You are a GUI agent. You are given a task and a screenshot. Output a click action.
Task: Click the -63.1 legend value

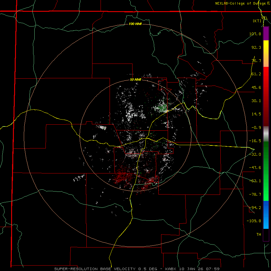coord(255,181)
